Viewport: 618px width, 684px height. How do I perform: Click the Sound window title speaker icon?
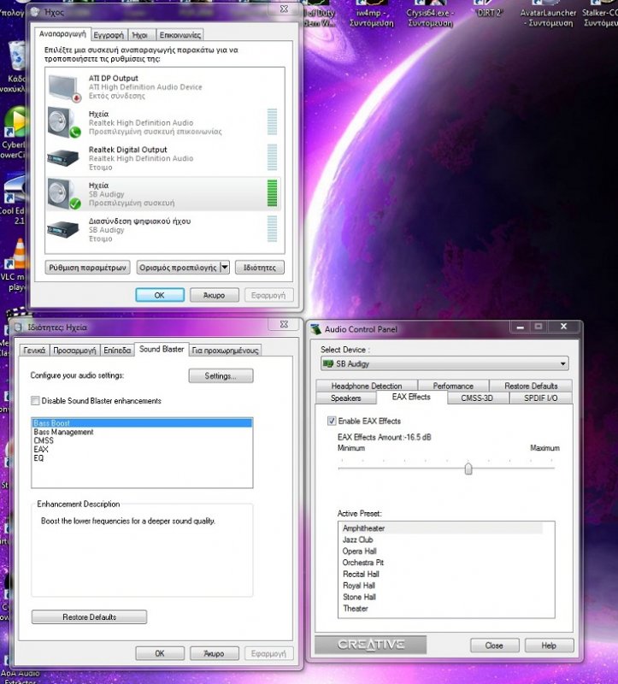click(x=35, y=12)
